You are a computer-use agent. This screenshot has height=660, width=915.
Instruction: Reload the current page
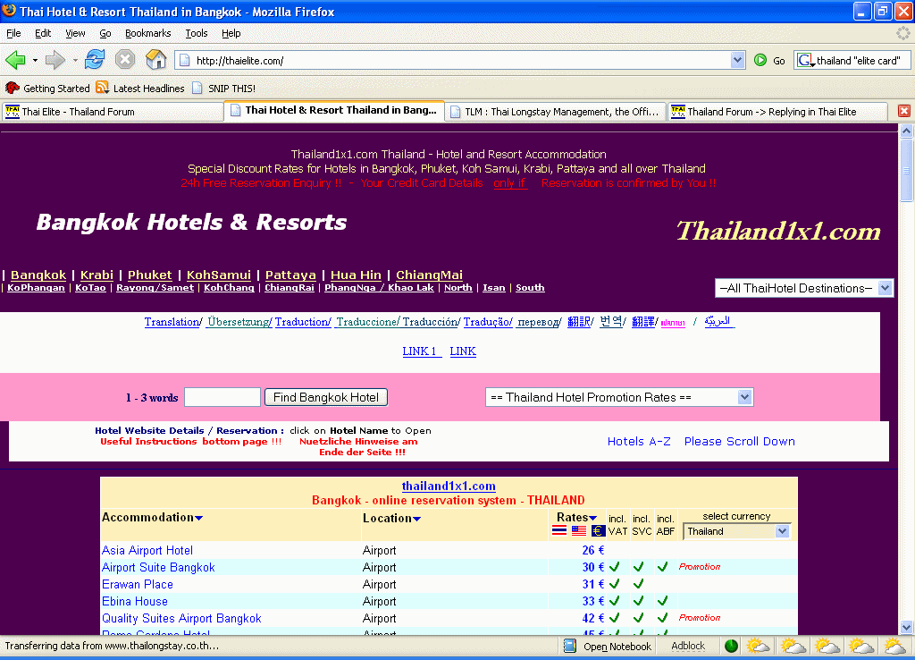coord(95,60)
